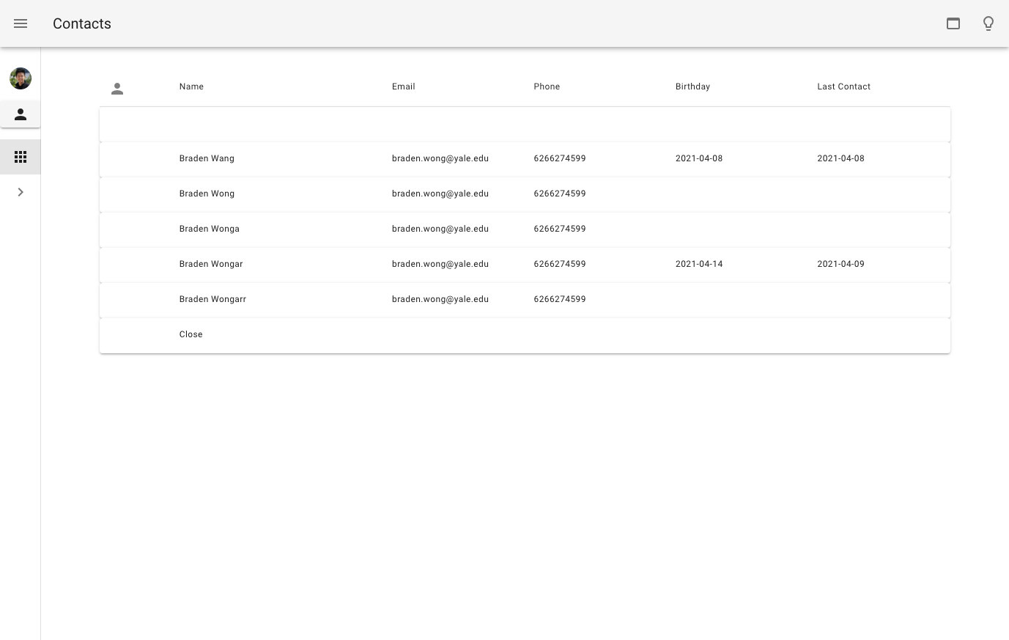Select the person contacts icon in sidebar
Viewport: 1009px width, 640px height.
coord(21,114)
